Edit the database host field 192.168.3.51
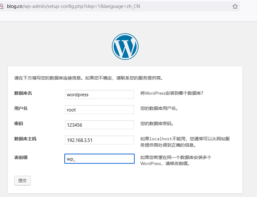 point(100,140)
